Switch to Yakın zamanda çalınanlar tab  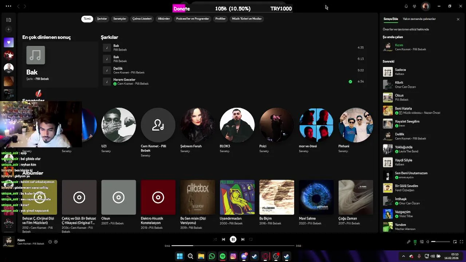coord(419,19)
